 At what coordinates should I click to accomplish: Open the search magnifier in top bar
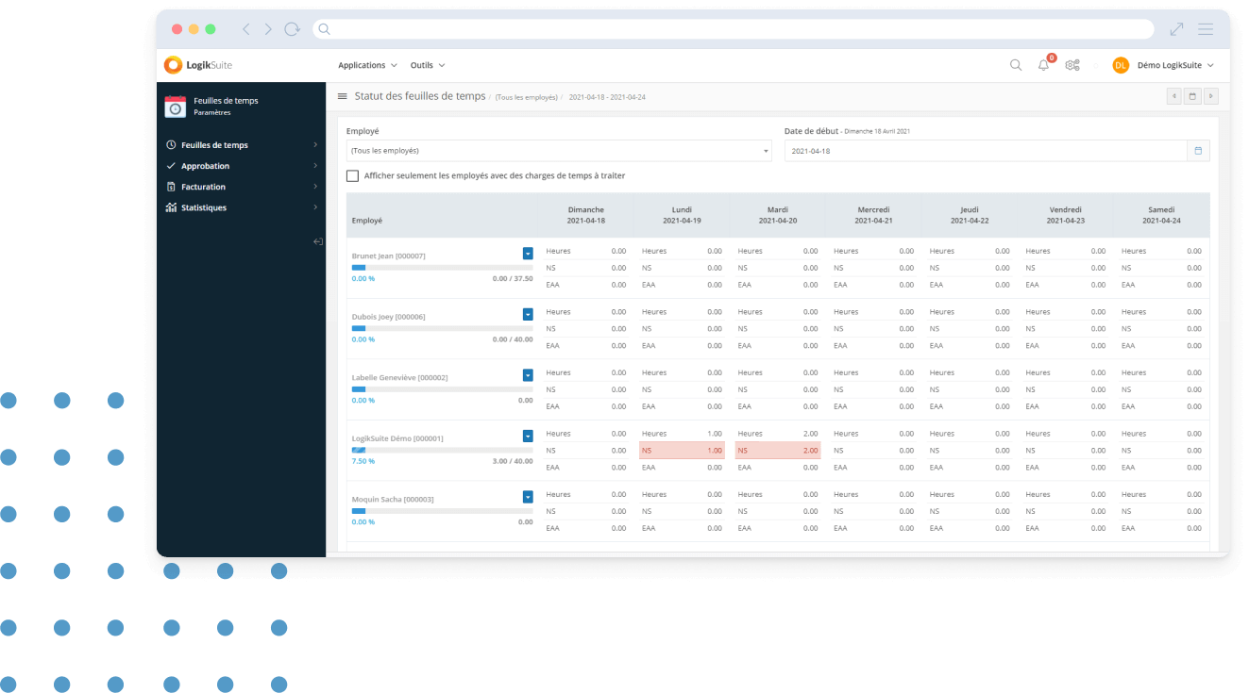(1016, 65)
